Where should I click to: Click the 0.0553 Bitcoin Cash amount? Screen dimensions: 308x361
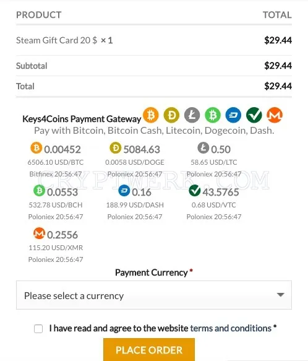(x=62, y=192)
